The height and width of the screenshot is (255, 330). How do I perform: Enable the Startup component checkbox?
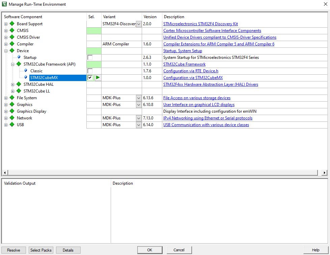tap(90, 57)
